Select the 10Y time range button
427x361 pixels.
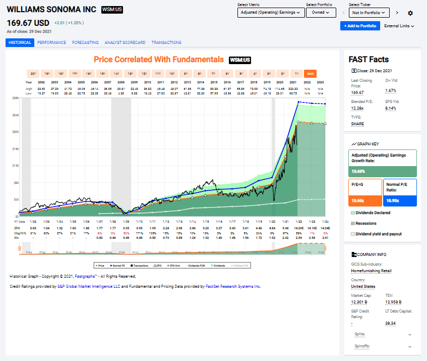(x=172, y=74)
